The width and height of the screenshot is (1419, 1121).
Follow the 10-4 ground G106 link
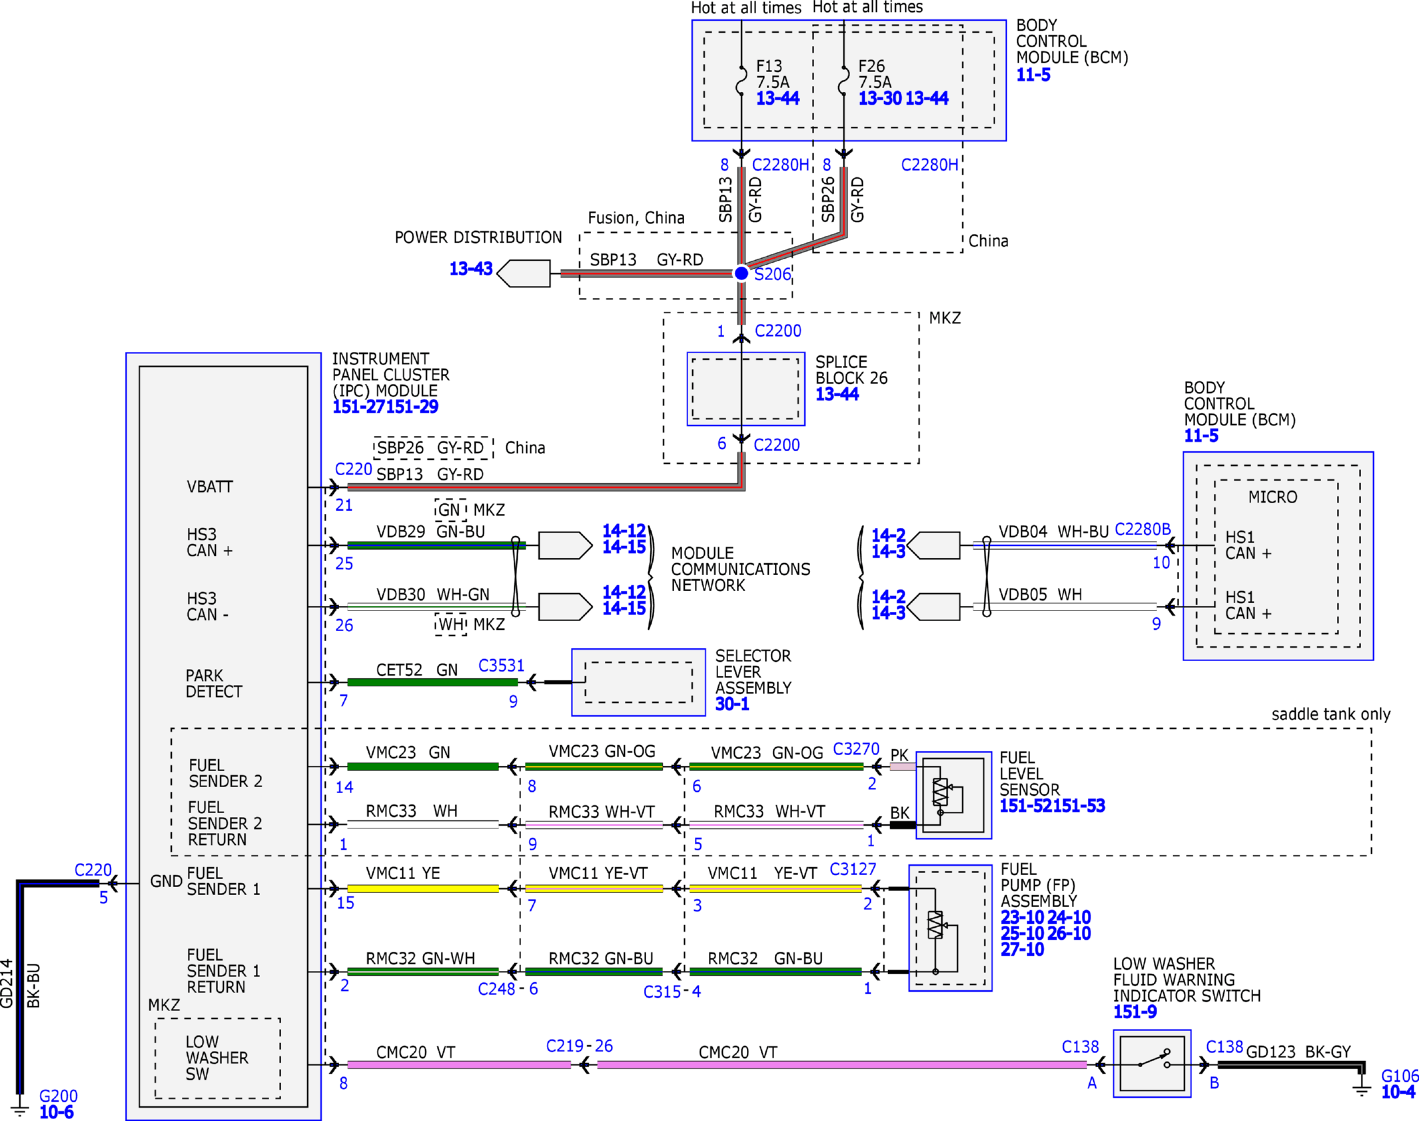point(1398,1092)
